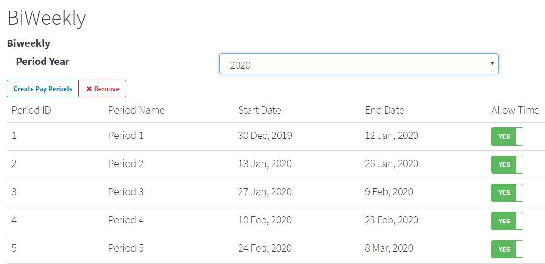Click the Period ID column header
Screen dimensions: 545x264
[x=31, y=110]
